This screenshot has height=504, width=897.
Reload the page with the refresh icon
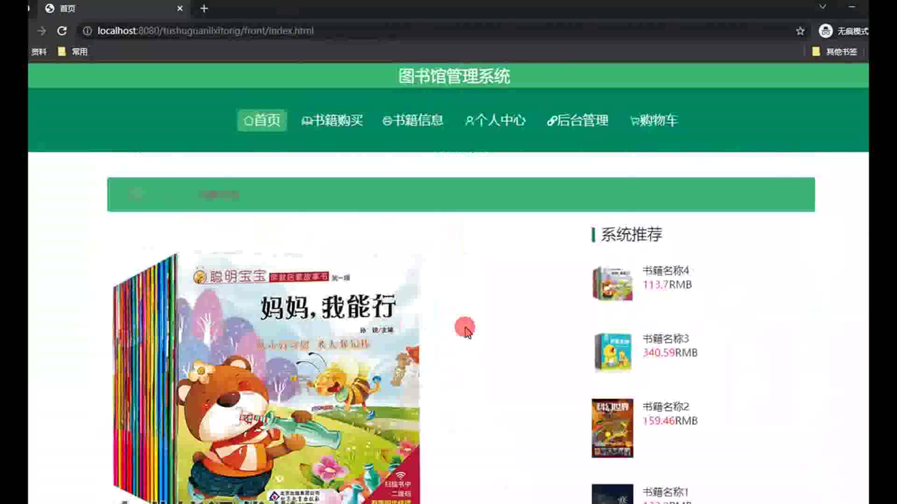click(x=62, y=31)
